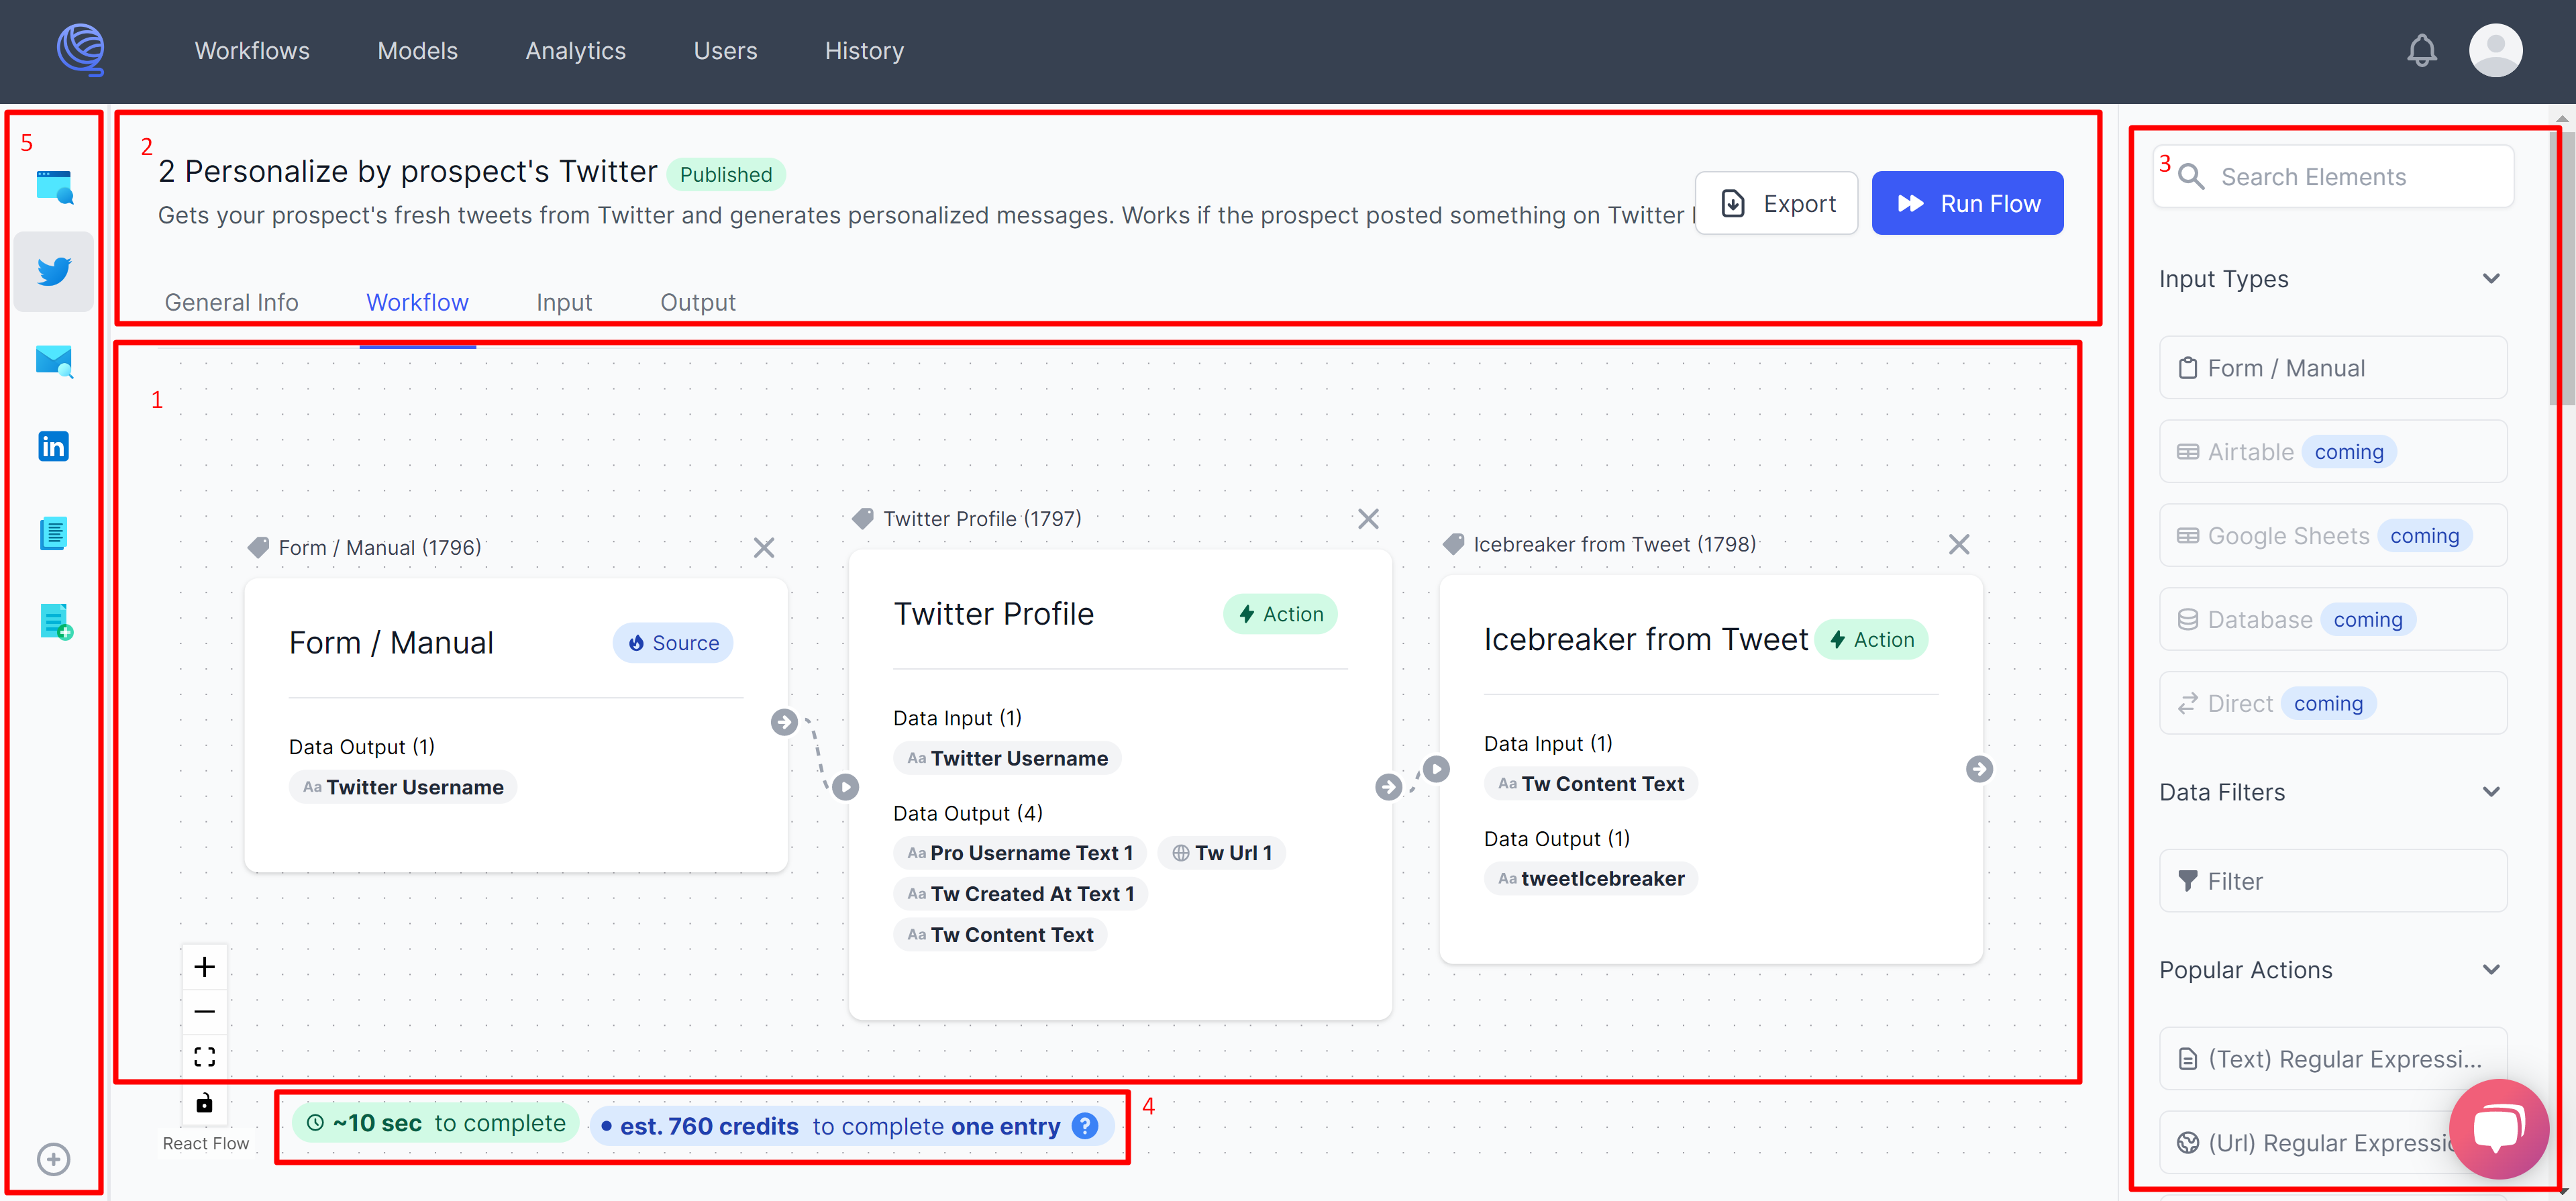Zoom out on the flow canvas
The height and width of the screenshot is (1201, 2576).
(205, 1011)
